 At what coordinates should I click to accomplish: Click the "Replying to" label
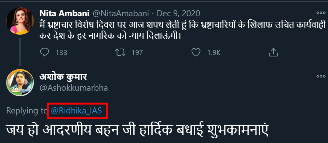(x=27, y=111)
